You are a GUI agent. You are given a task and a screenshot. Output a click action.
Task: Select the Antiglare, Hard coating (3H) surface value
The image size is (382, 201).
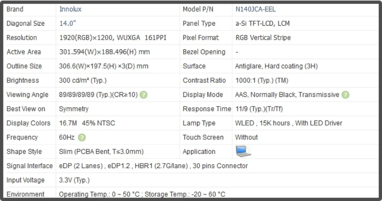coord(277,66)
